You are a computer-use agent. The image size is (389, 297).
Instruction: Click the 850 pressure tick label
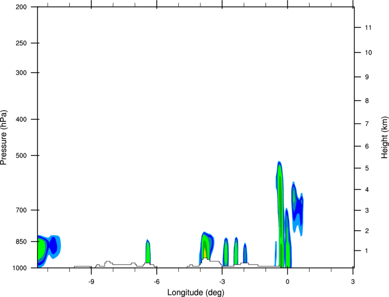pyautogui.click(x=21, y=242)
